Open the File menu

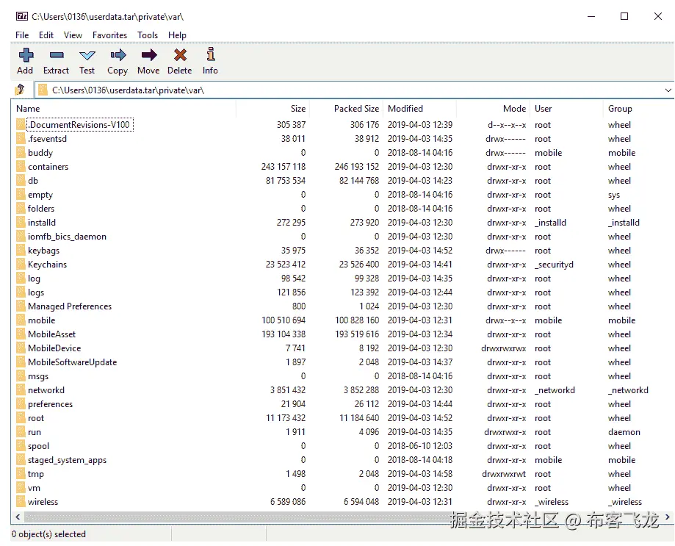click(x=22, y=35)
